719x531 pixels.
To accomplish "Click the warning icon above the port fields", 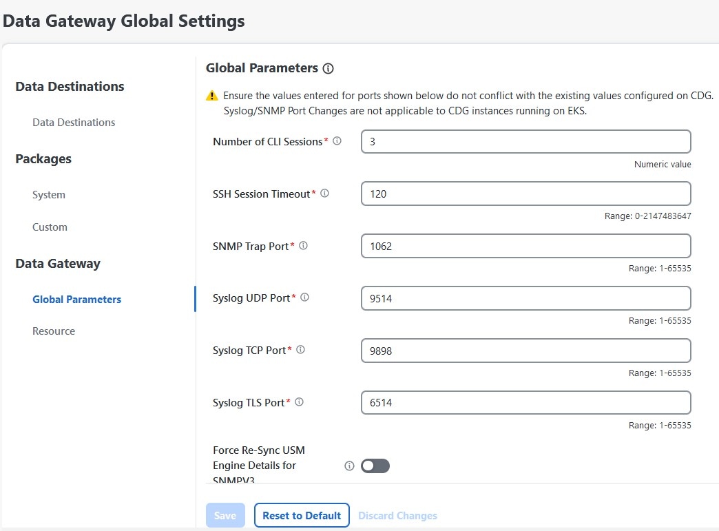I will [213, 95].
